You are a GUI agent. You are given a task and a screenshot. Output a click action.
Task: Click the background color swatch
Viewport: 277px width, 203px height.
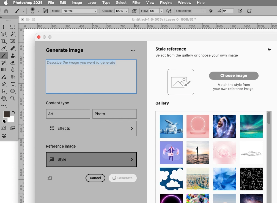click(x=12, y=120)
